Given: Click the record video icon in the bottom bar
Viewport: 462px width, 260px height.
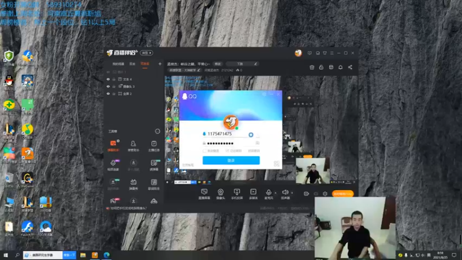Looking at the screenshot, I should pos(306,194).
